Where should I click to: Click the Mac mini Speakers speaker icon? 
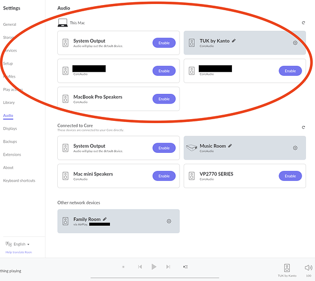coord(65,176)
